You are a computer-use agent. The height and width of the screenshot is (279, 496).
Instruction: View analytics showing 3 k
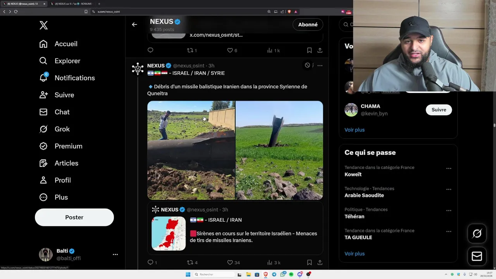point(274,262)
